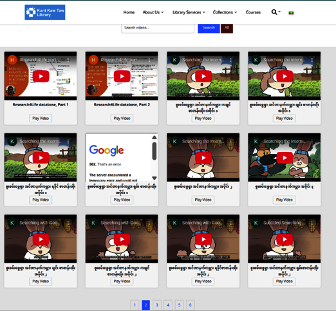Focus the Search videos input field
336x311 pixels.
coord(158,28)
